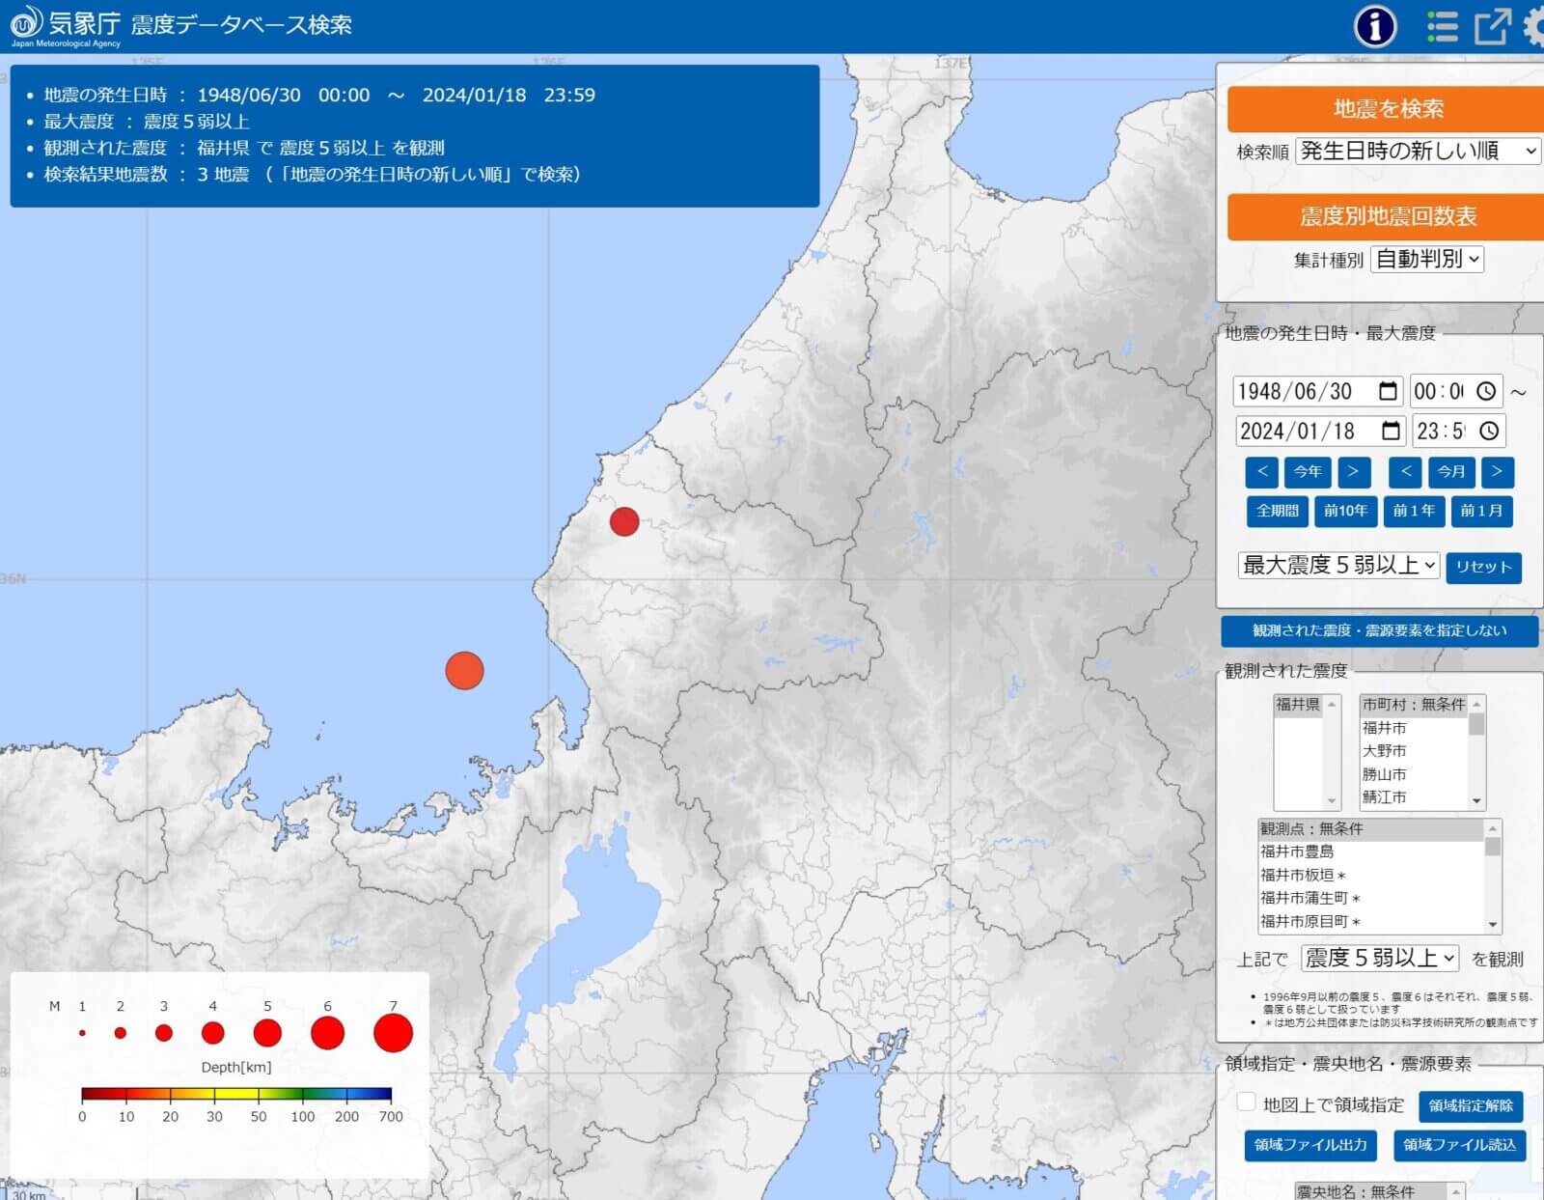Click the red epicenter marker on land

624,521
